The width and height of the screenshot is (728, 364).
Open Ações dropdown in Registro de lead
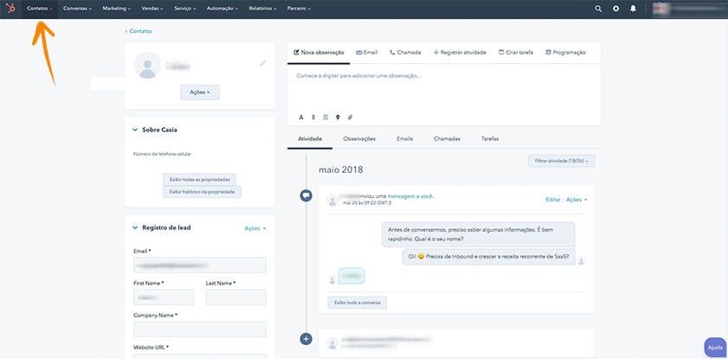(255, 228)
